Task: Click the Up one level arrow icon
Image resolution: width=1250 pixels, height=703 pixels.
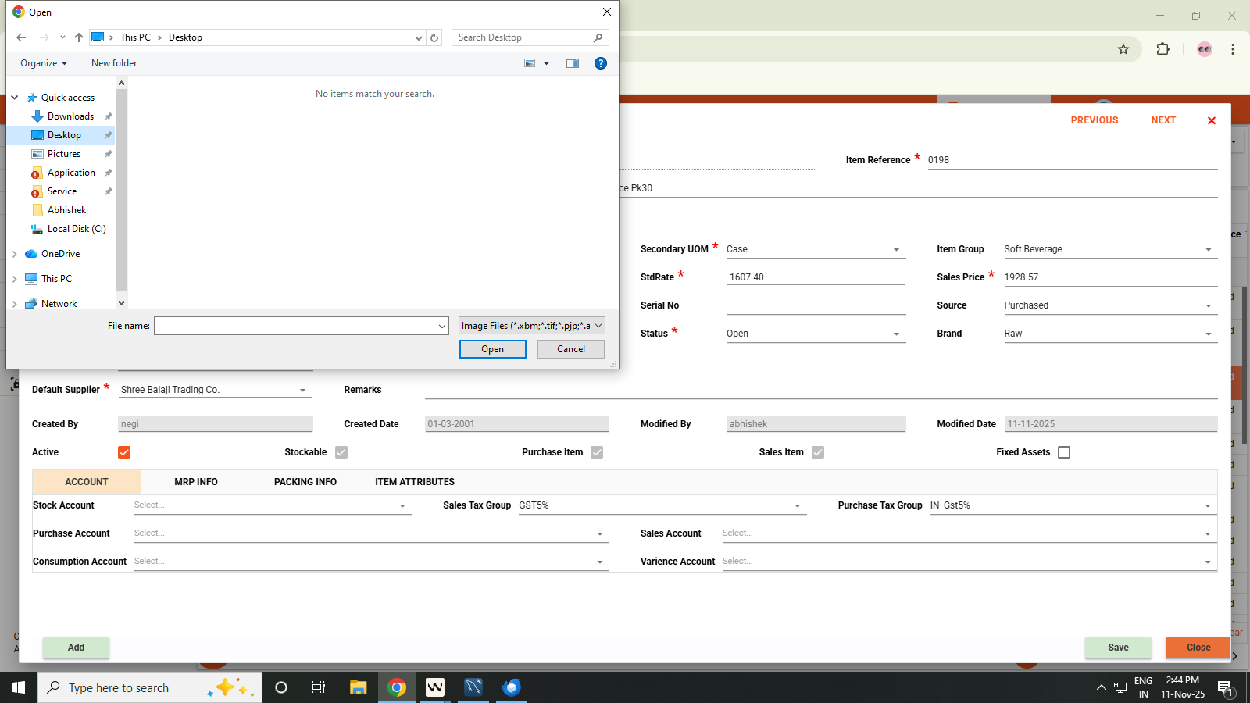Action: click(x=79, y=37)
